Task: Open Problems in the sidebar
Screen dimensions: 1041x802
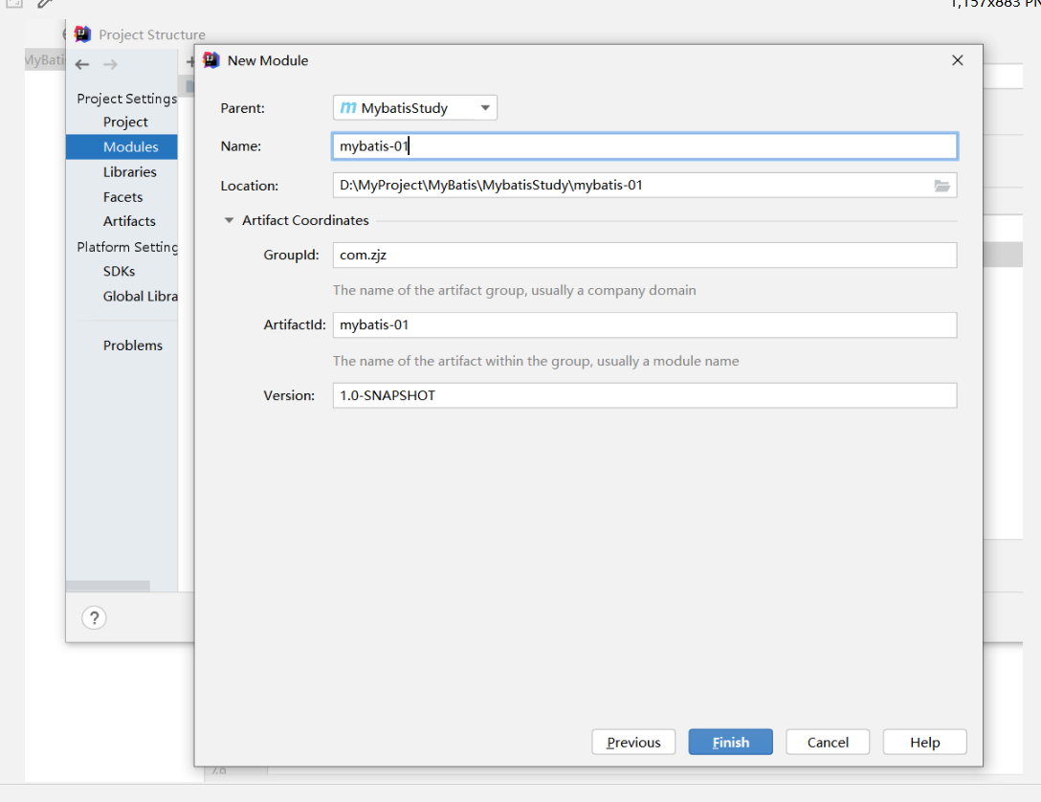Action: coord(132,345)
